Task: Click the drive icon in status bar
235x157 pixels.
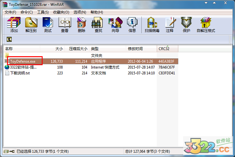Action: tap(6, 151)
